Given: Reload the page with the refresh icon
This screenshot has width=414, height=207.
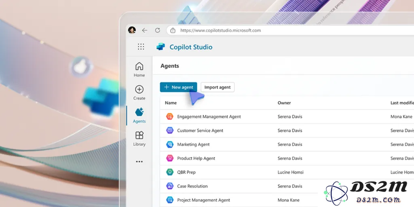Looking at the screenshot, I should coord(157,30).
